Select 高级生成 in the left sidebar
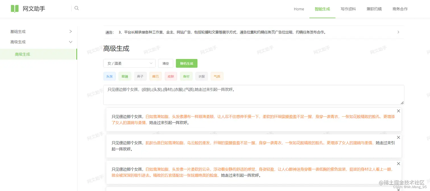Screen dimensions: 430x191 (x=22, y=54)
